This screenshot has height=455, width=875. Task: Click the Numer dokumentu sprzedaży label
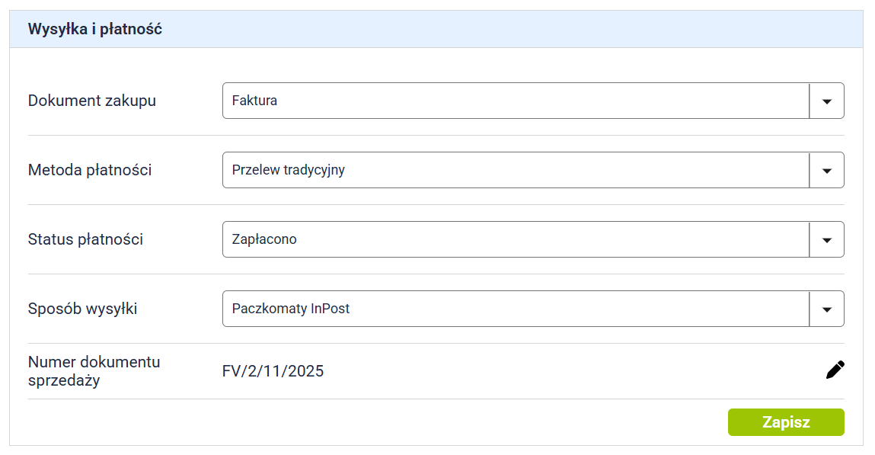(x=94, y=371)
